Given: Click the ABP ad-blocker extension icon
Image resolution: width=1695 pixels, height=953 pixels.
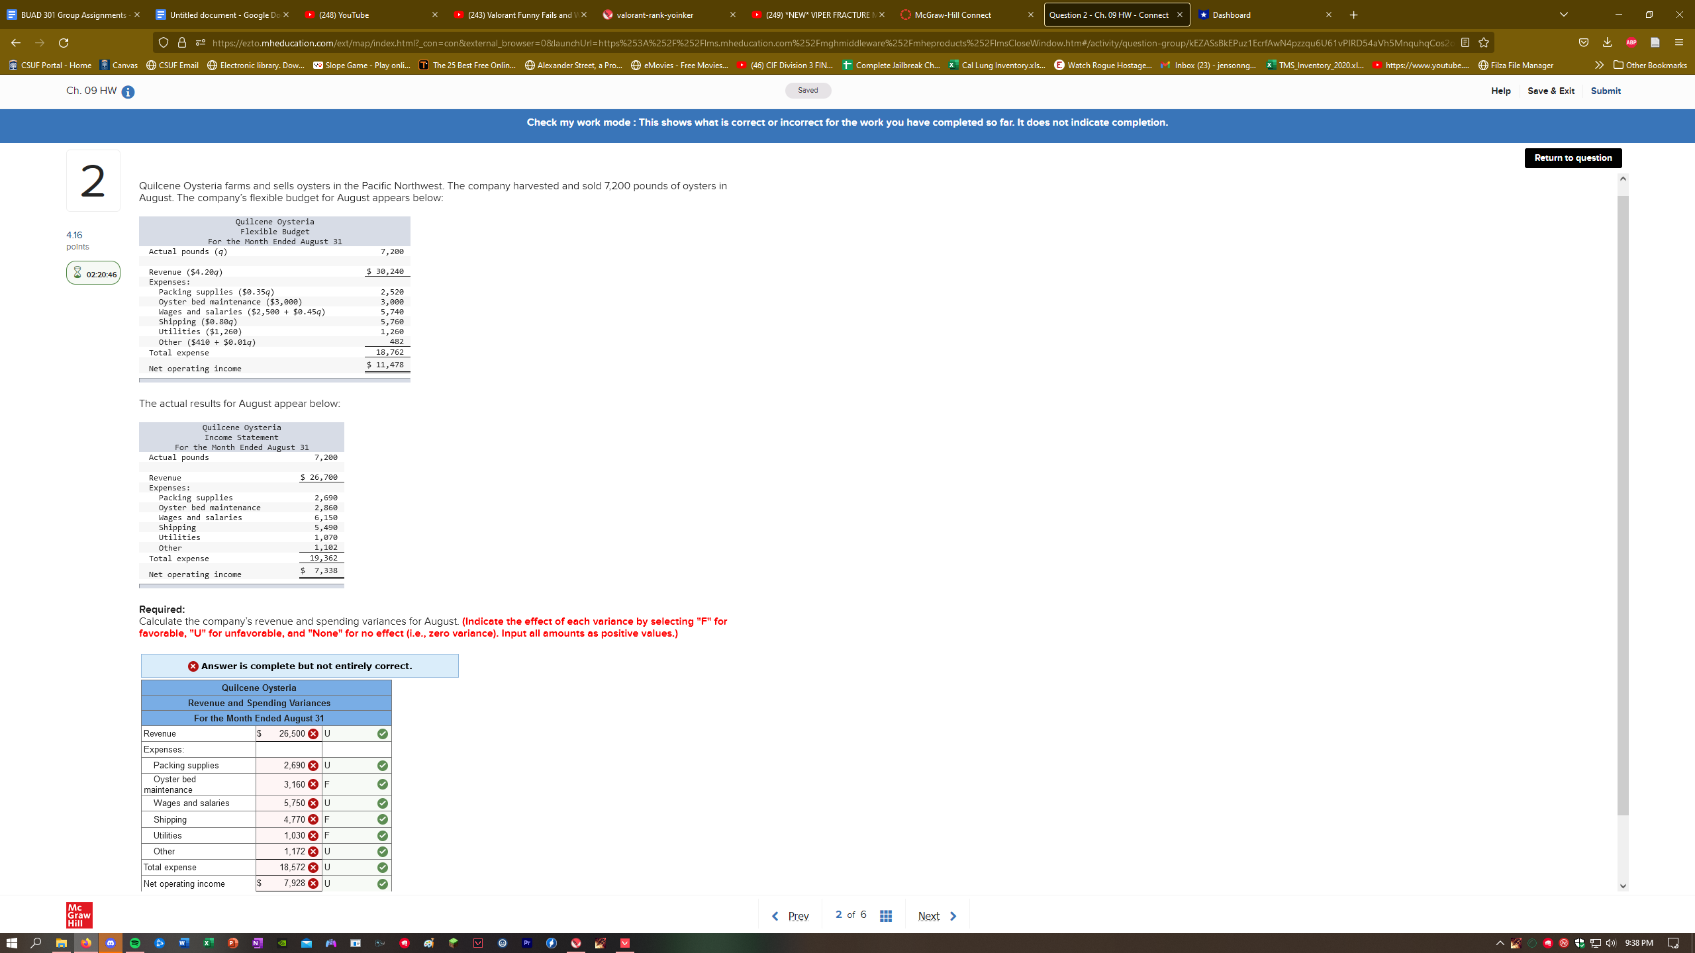Looking at the screenshot, I should point(1630,42).
